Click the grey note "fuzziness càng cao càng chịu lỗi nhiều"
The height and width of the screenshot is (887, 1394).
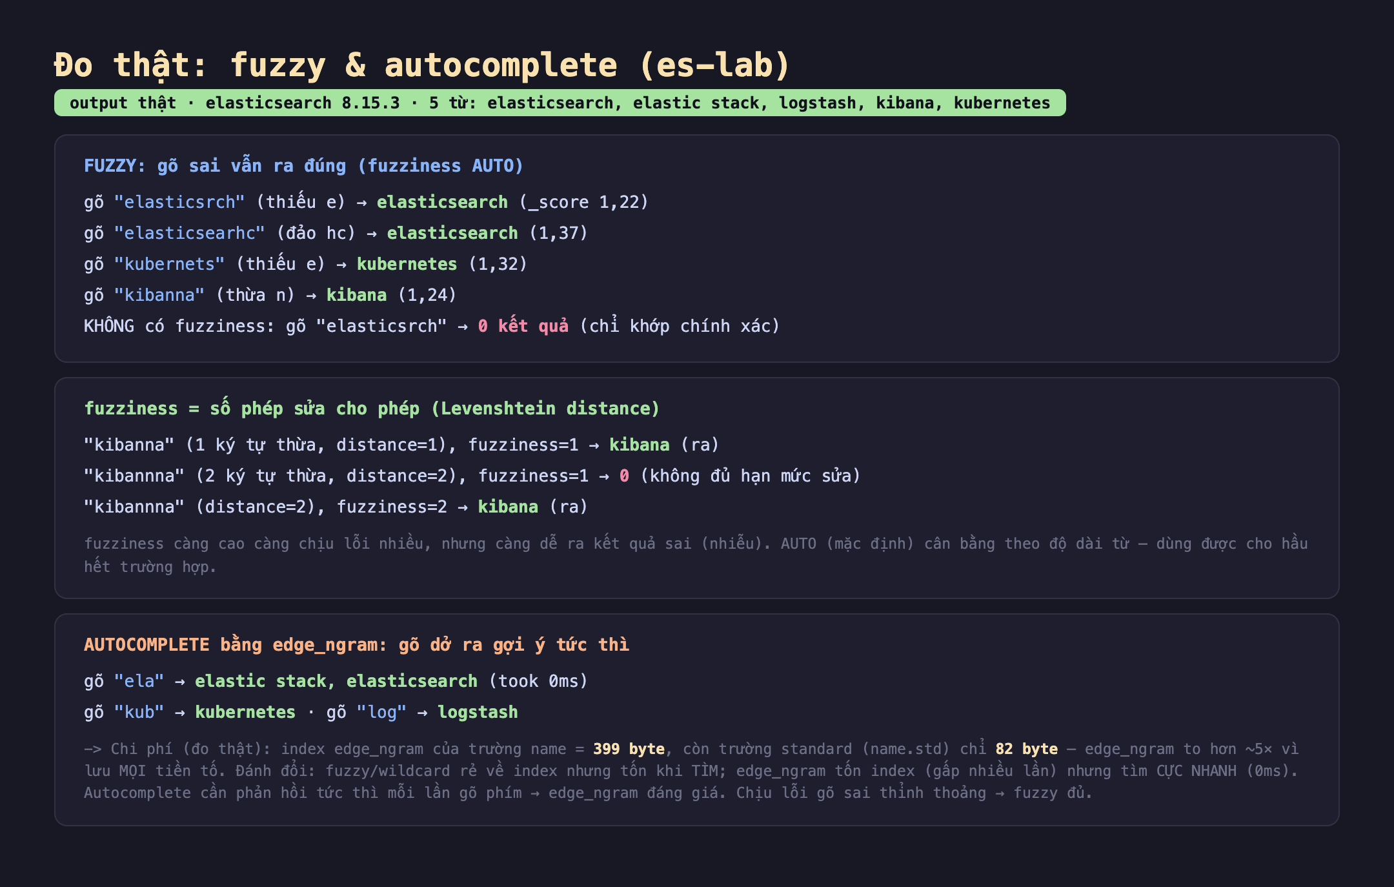[x=696, y=555]
